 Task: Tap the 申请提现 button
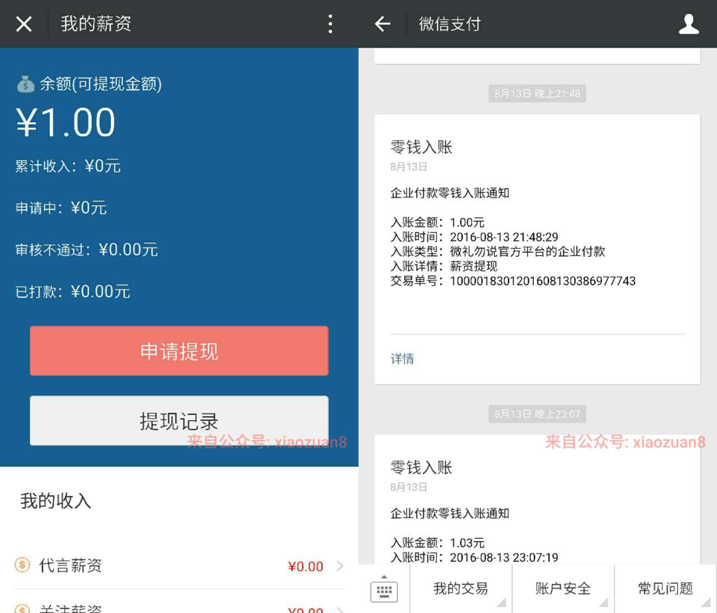pos(179,351)
